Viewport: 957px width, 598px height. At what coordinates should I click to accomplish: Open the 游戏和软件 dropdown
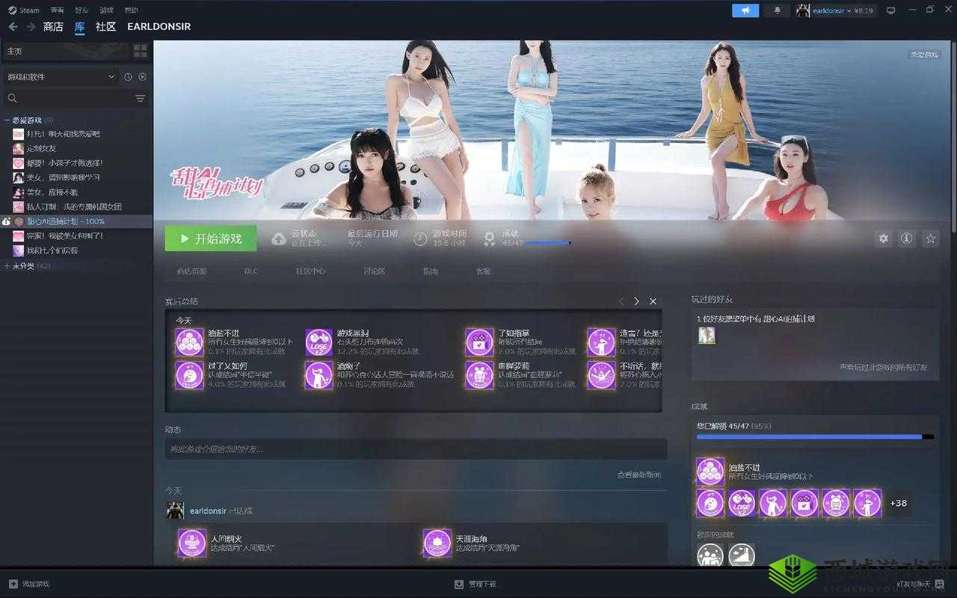(60, 76)
